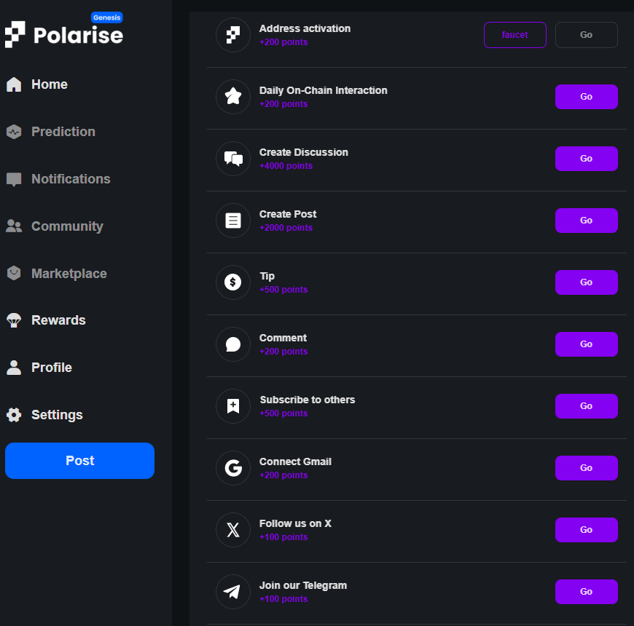Click the Follow us on X title

295,523
